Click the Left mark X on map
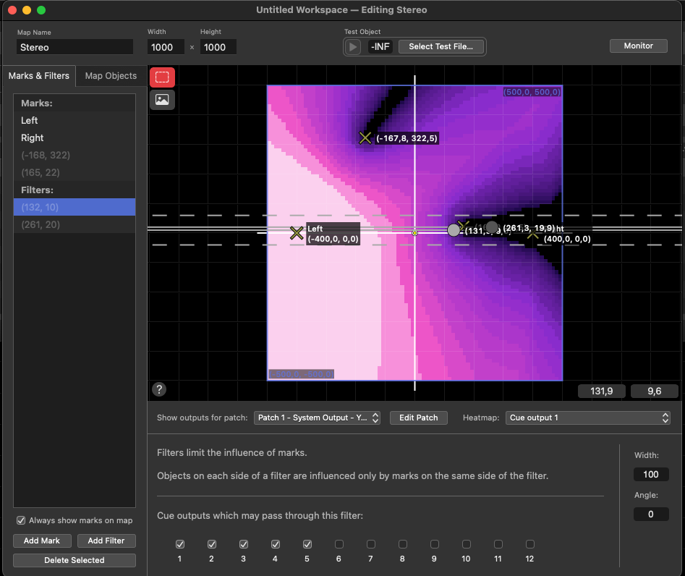 tap(297, 233)
